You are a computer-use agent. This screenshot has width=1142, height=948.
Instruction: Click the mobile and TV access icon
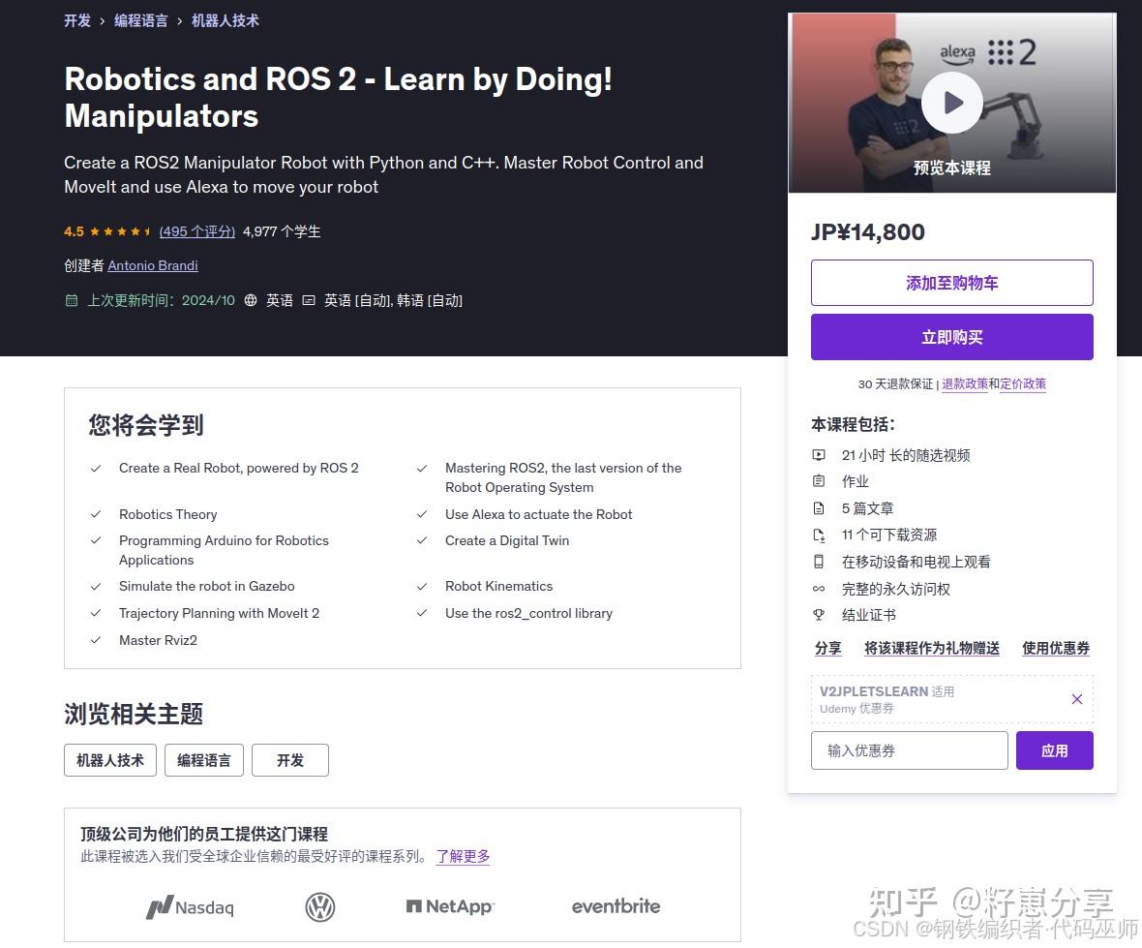[820, 561]
